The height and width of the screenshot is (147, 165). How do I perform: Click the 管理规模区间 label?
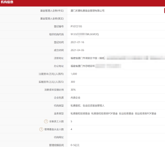click(56, 145)
